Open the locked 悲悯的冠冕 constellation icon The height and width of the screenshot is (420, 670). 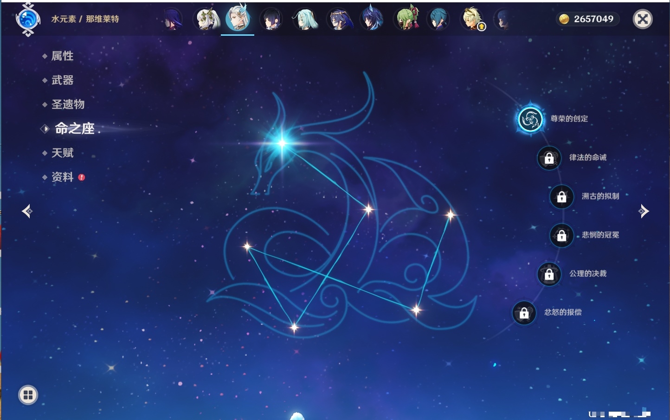coord(561,235)
